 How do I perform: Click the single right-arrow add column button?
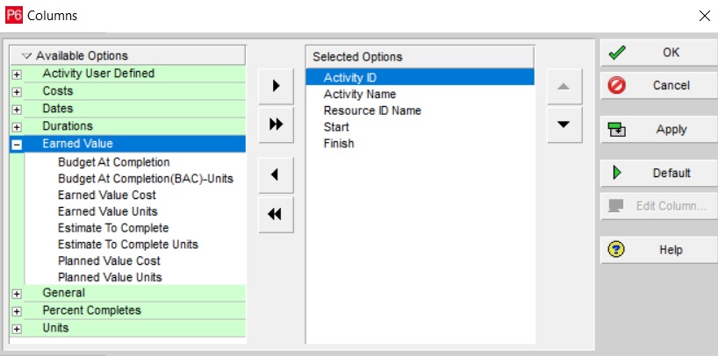tap(276, 86)
